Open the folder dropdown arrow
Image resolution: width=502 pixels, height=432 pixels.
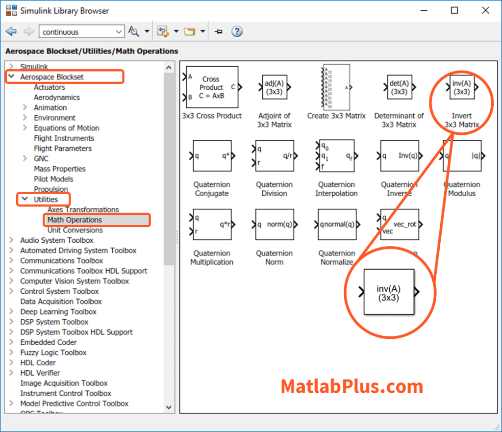pyautogui.click(x=202, y=31)
